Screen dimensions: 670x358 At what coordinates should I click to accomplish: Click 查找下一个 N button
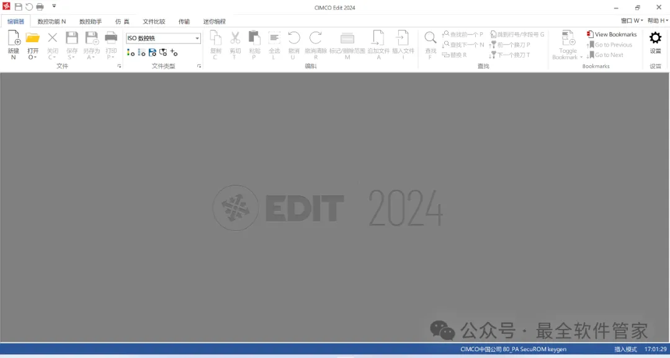[x=463, y=45]
